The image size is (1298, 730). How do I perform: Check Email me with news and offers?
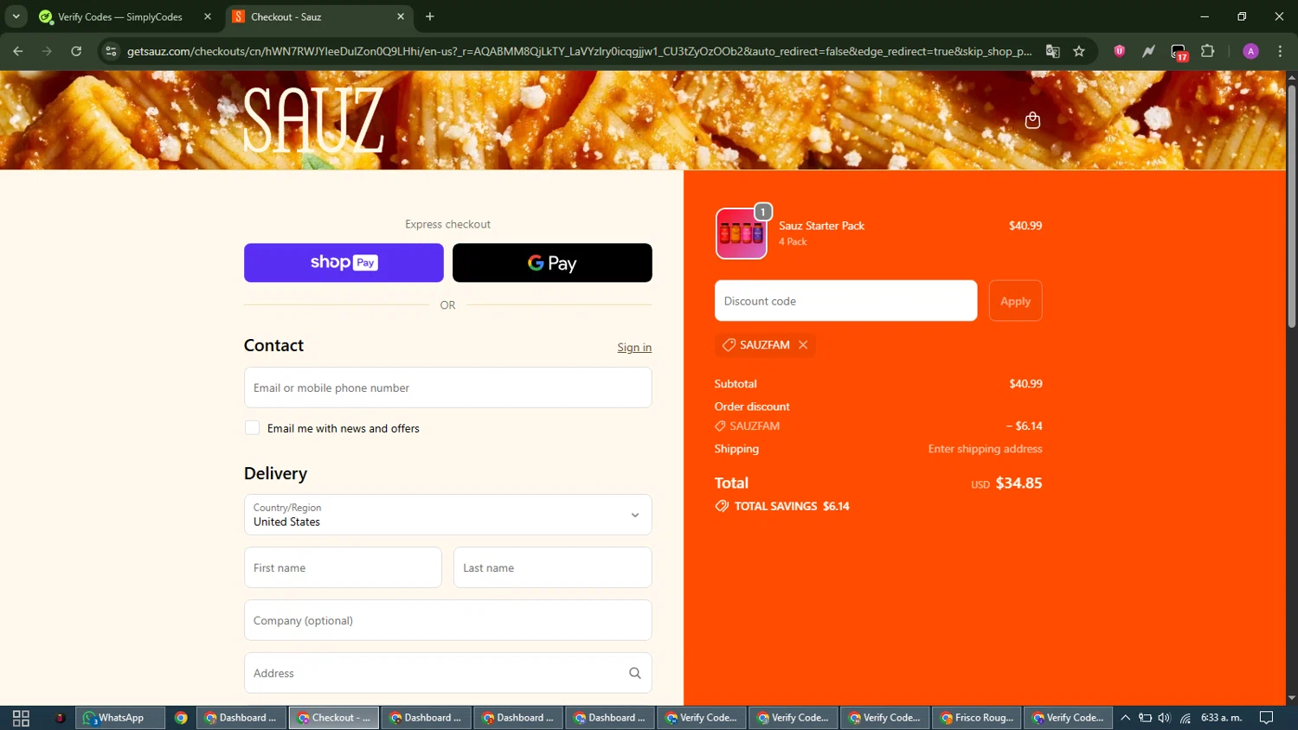(253, 428)
